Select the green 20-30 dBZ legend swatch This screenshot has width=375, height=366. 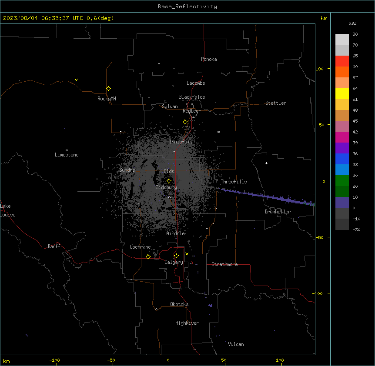coord(342,181)
